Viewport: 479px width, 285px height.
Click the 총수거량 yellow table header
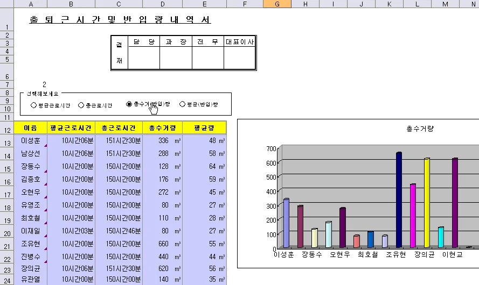pyautogui.click(x=162, y=128)
